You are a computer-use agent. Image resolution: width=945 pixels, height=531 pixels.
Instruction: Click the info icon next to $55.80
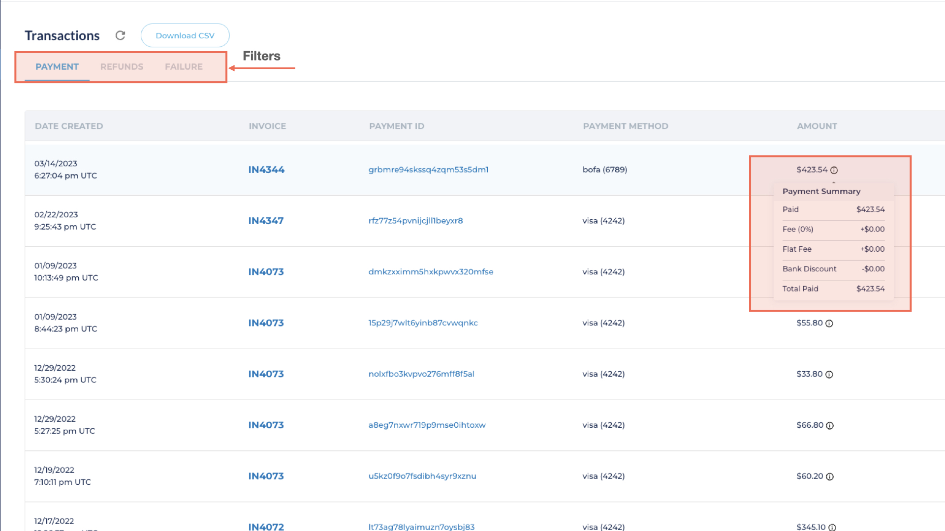click(x=830, y=324)
